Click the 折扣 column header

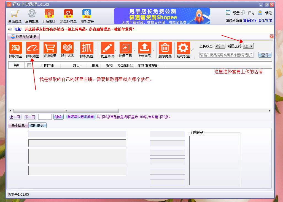[109, 65]
